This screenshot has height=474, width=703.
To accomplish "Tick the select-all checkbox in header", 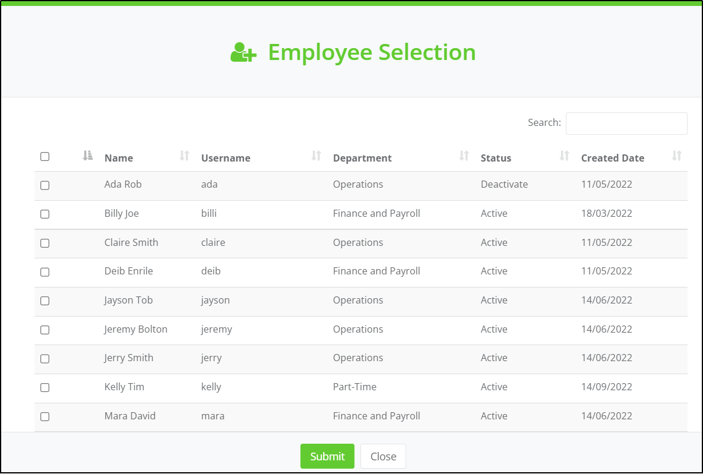I will coord(45,156).
